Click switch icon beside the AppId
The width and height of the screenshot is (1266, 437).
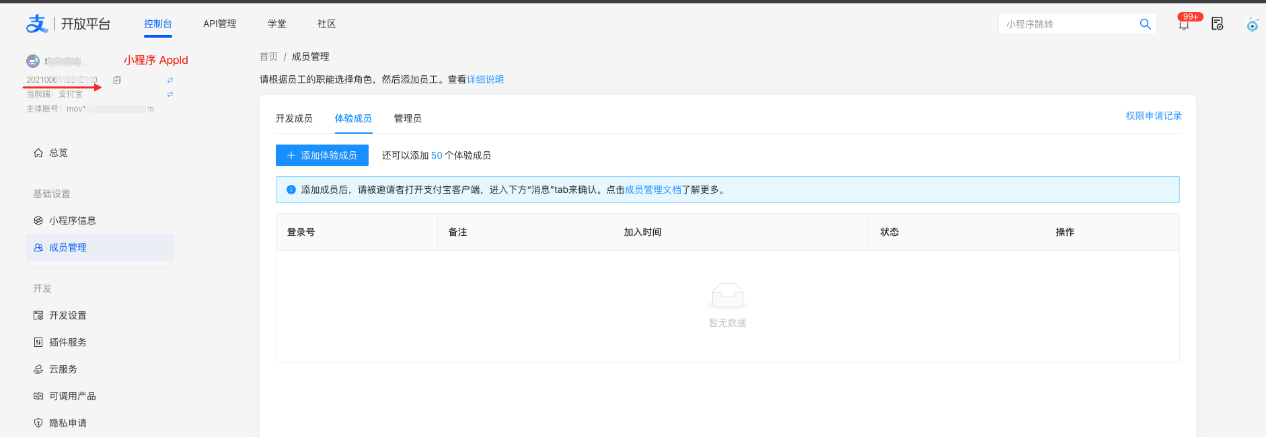[170, 80]
